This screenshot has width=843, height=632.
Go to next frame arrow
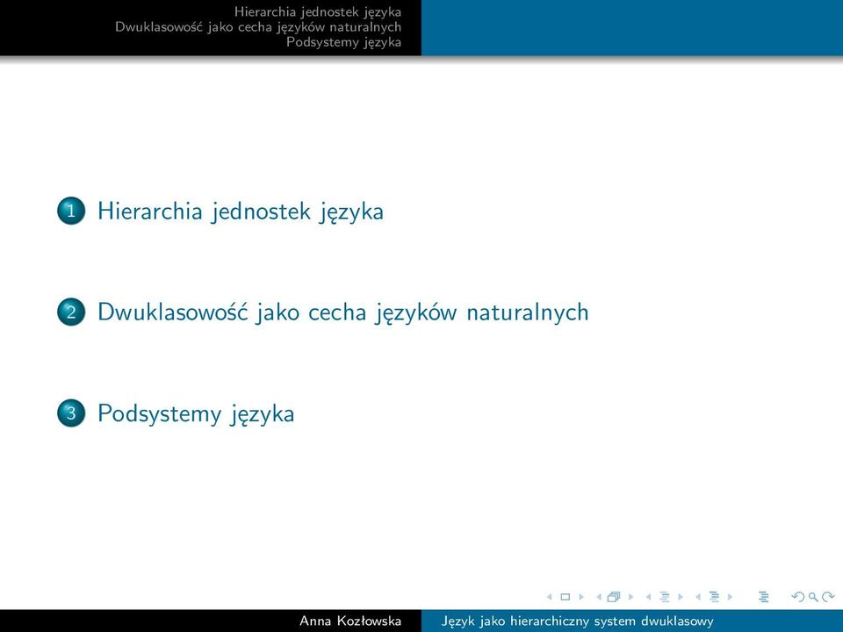[x=630, y=597]
